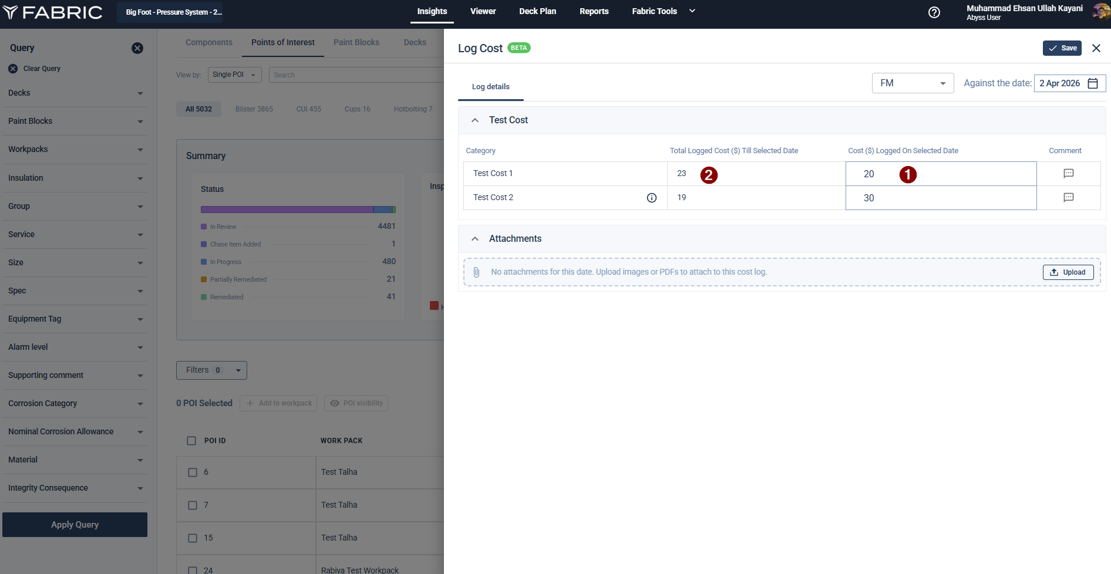
Task: Collapse the Test Cost section
Action: (475, 120)
